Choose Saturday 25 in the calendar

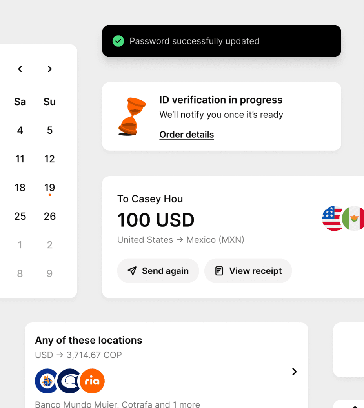tap(20, 216)
